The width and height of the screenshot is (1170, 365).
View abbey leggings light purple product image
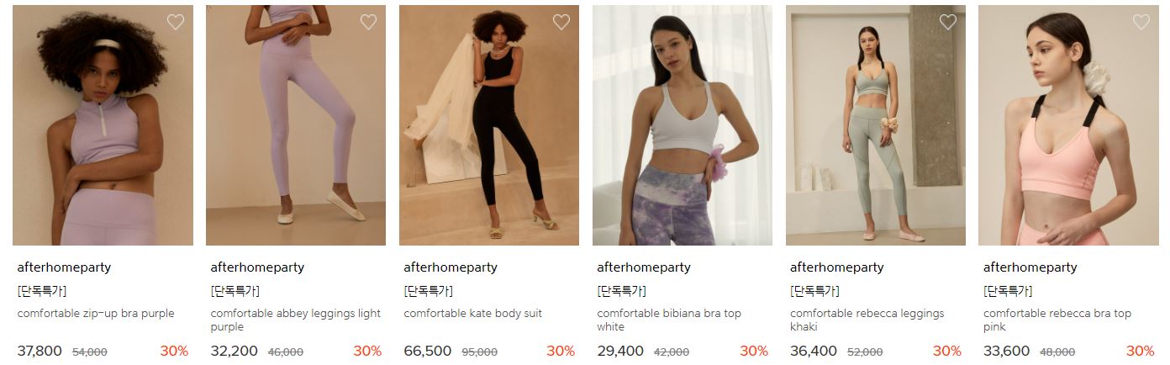296,125
